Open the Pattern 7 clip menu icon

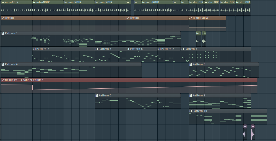click(182, 49)
